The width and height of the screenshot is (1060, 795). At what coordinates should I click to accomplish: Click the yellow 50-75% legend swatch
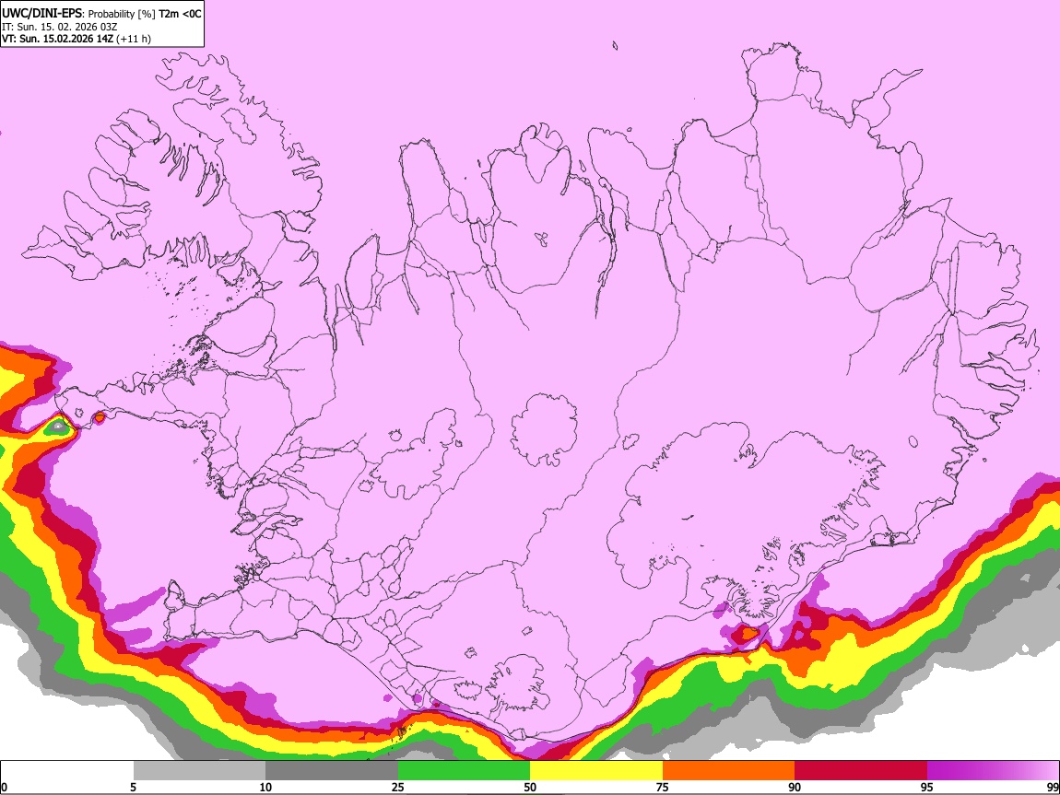click(596, 770)
